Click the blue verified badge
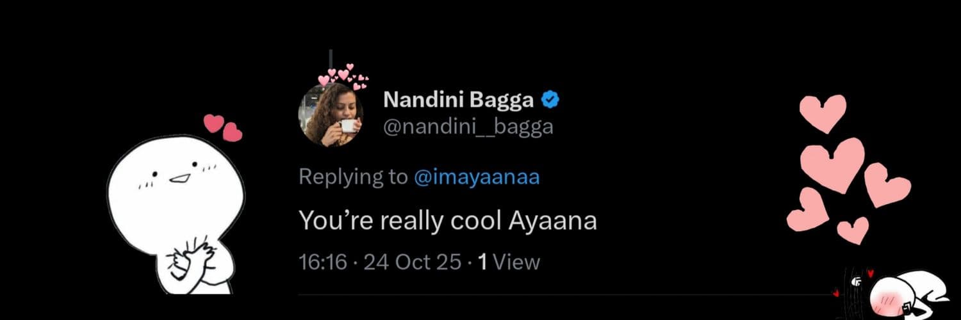This screenshot has width=961, height=320. (552, 100)
